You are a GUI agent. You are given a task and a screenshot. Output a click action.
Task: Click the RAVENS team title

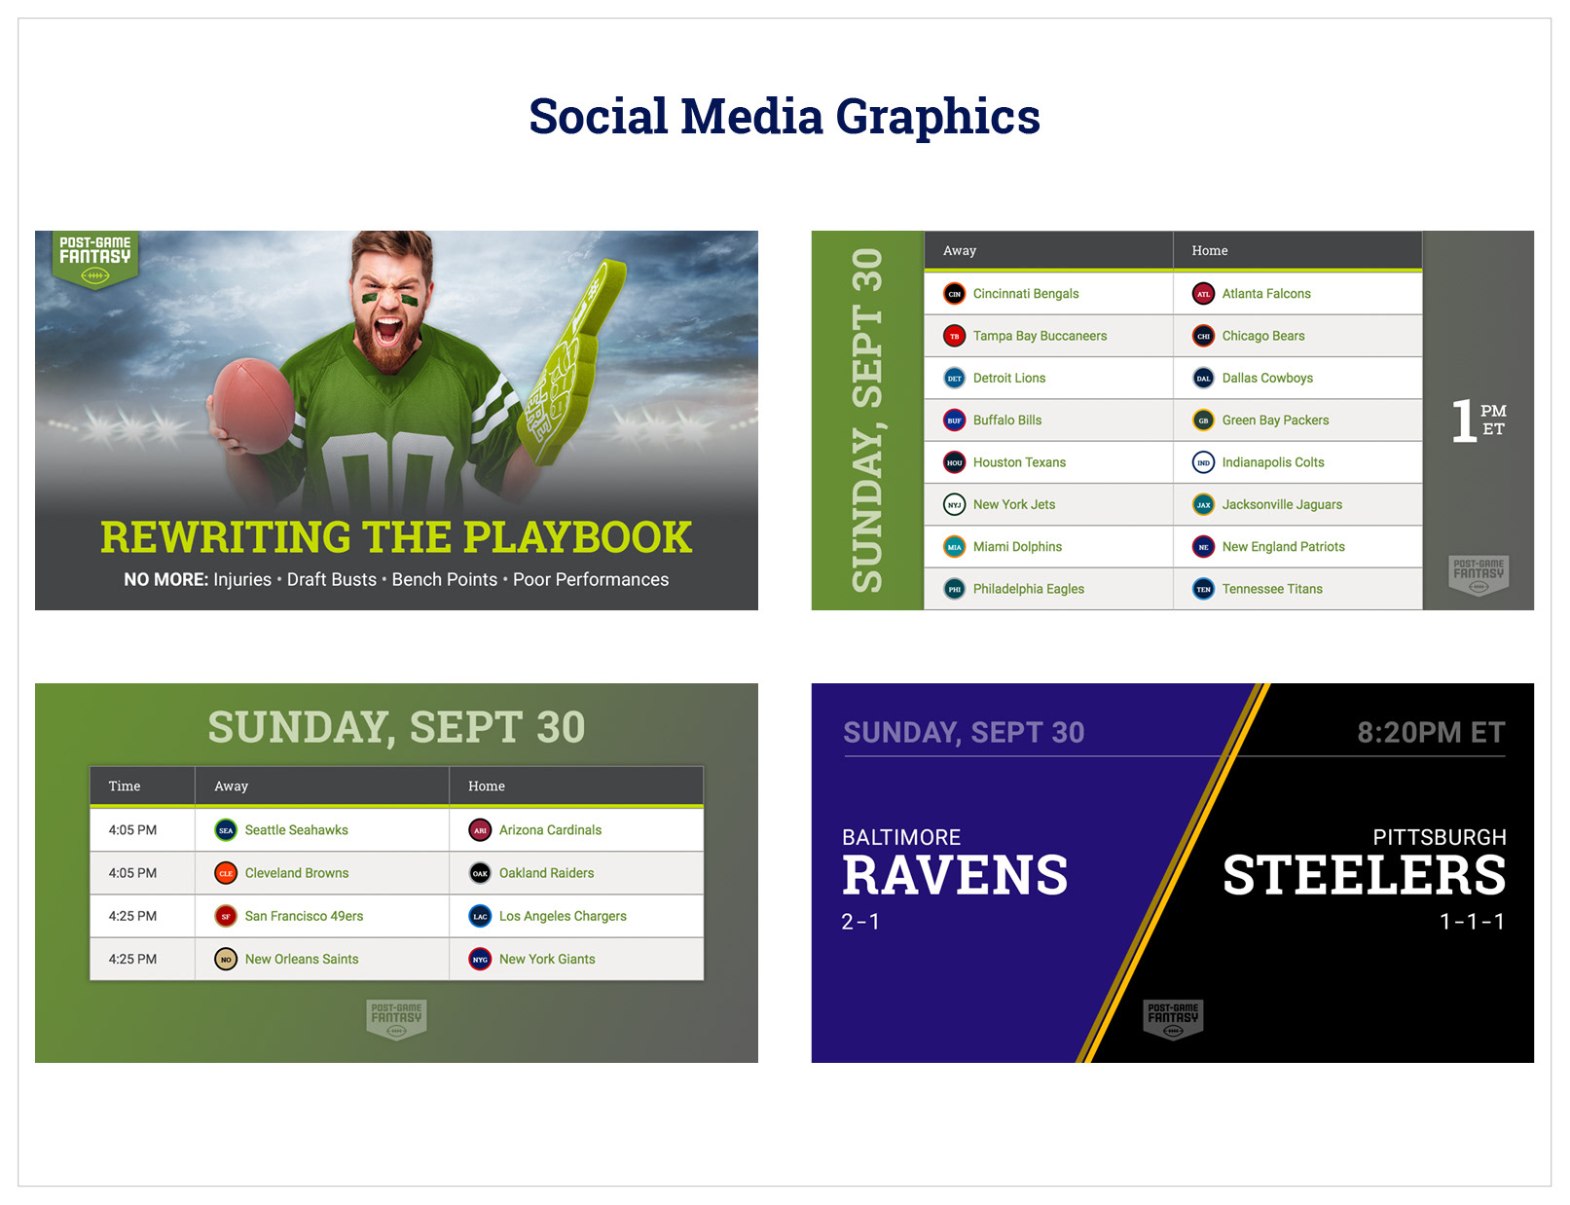(955, 875)
